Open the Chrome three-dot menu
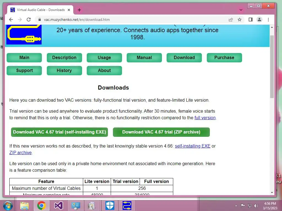Image resolution: width=282 pixels, height=211 pixels. click(268, 20)
